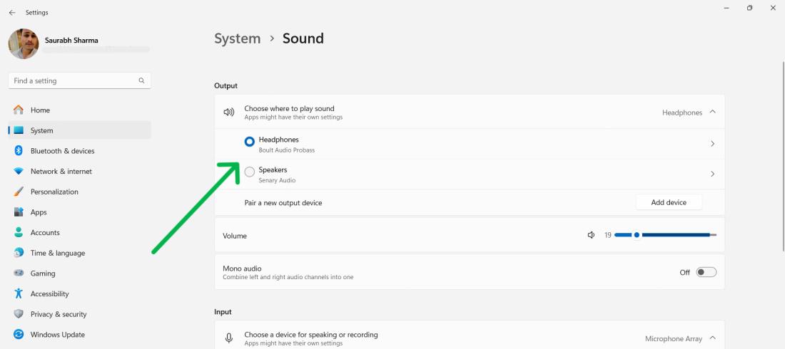The width and height of the screenshot is (785, 349).
Task: Mute output with the volume speaker icon
Action: [591, 235]
